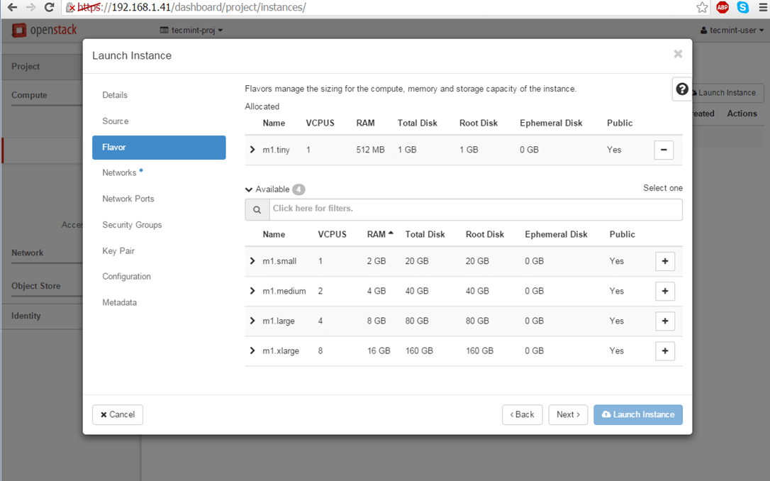This screenshot has width=770, height=481.
Task: Click the Adblock Plus browser toolbar icon
Action: (722, 7)
